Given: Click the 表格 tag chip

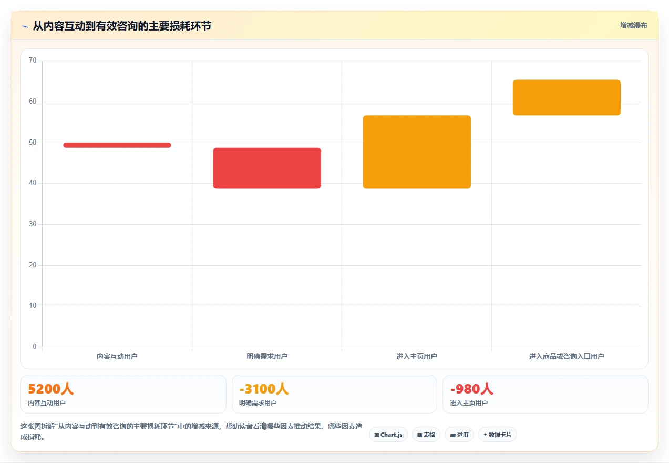Looking at the screenshot, I should [x=426, y=435].
